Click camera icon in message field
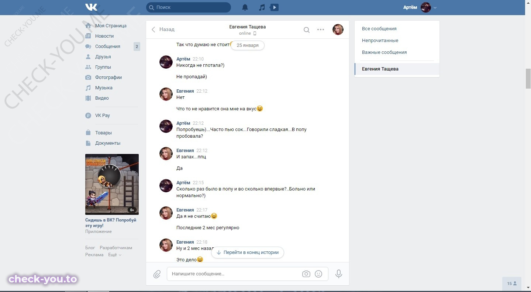This screenshot has width=531, height=292. point(306,274)
